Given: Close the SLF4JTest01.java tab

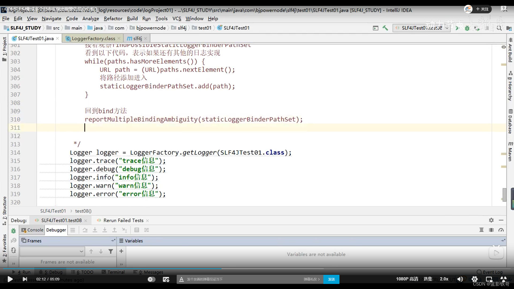Looking at the screenshot, I should 58,39.
